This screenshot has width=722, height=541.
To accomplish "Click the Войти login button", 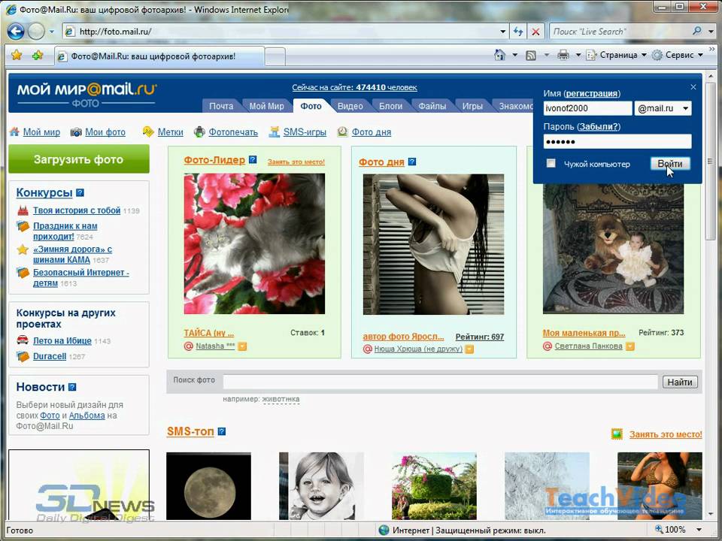I will (670, 163).
